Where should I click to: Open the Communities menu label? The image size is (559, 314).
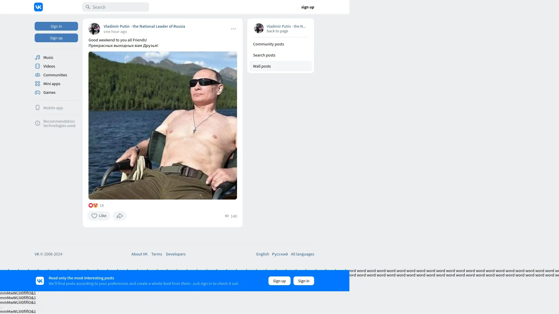(55, 75)
